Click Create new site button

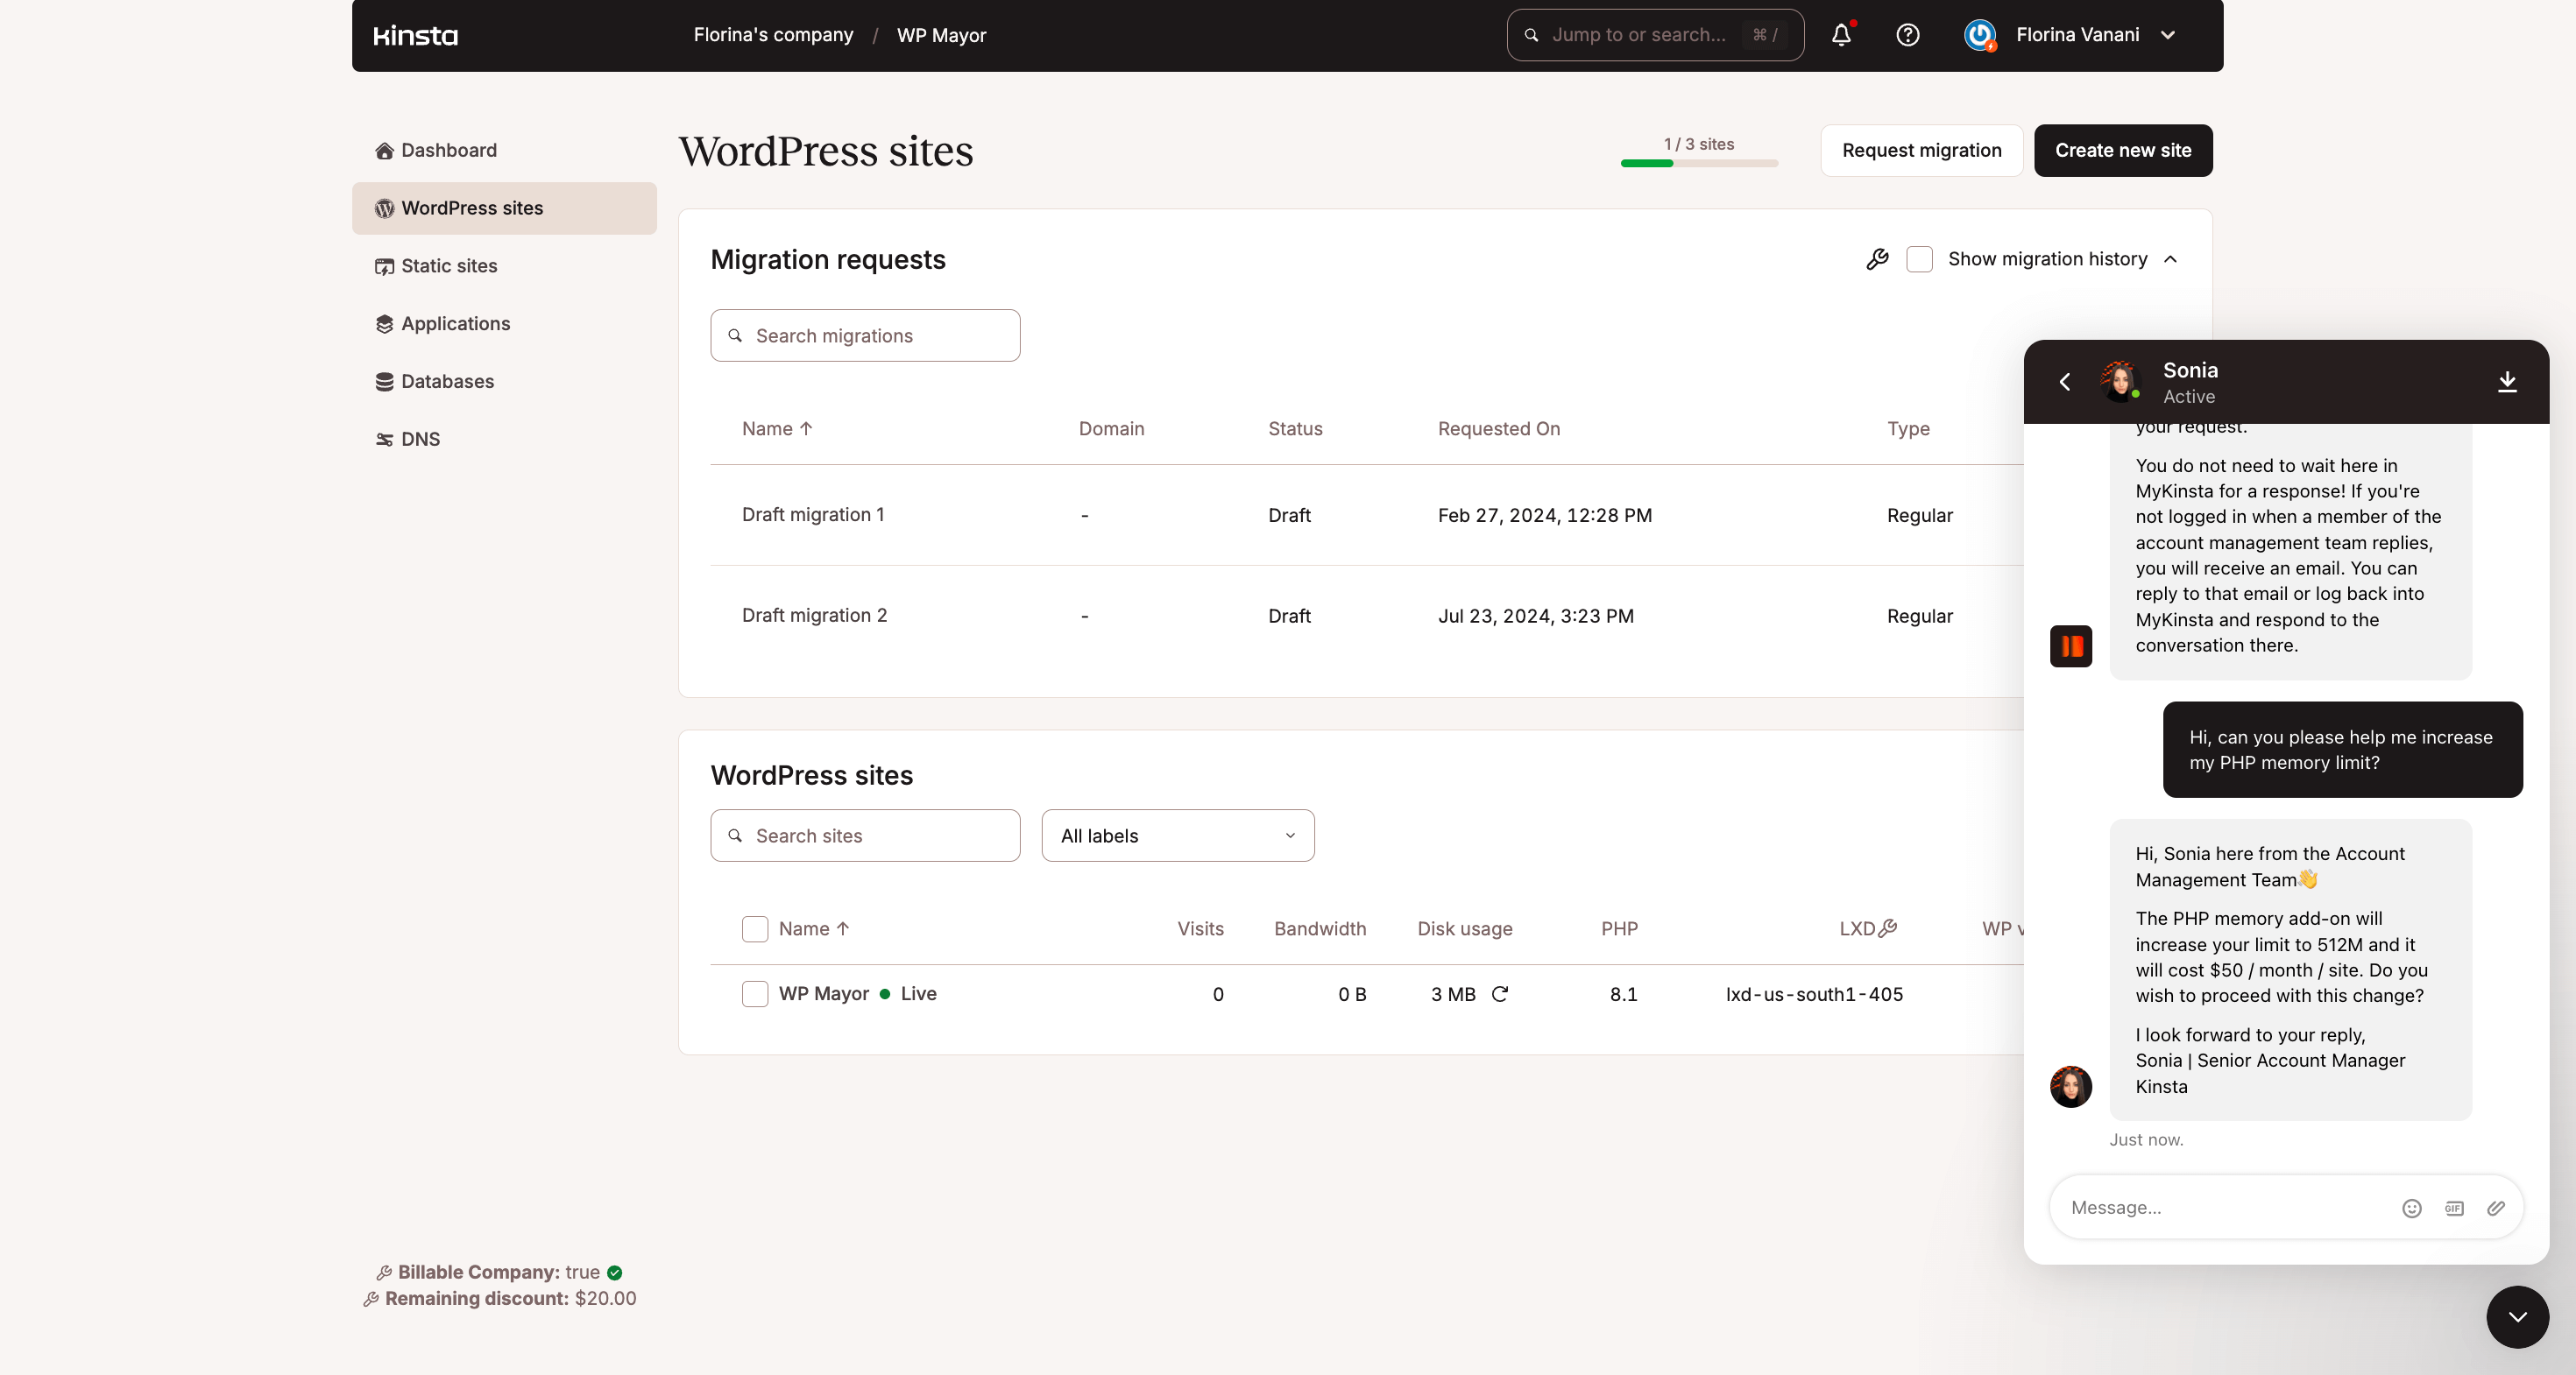click(x=2122, y=151)
